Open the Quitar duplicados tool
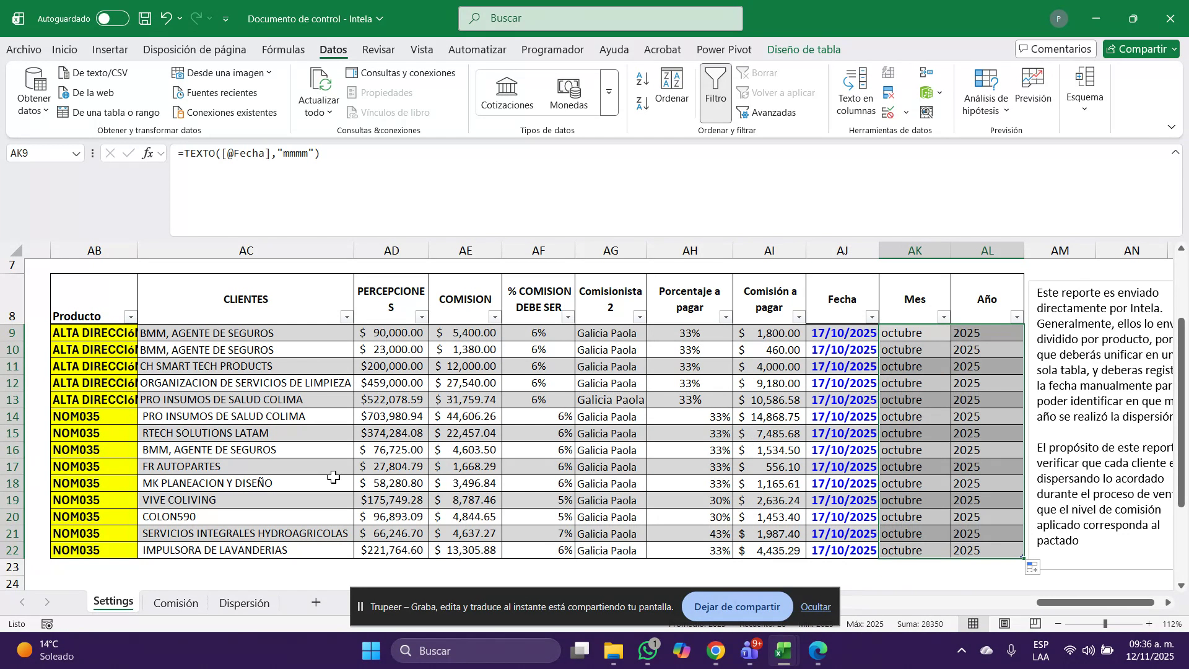This screenshot has width=1189, height=669. tap(888, 92)
